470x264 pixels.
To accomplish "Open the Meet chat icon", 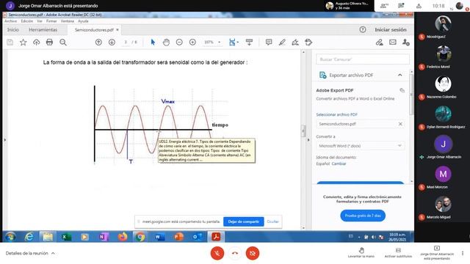I will 401,6.
